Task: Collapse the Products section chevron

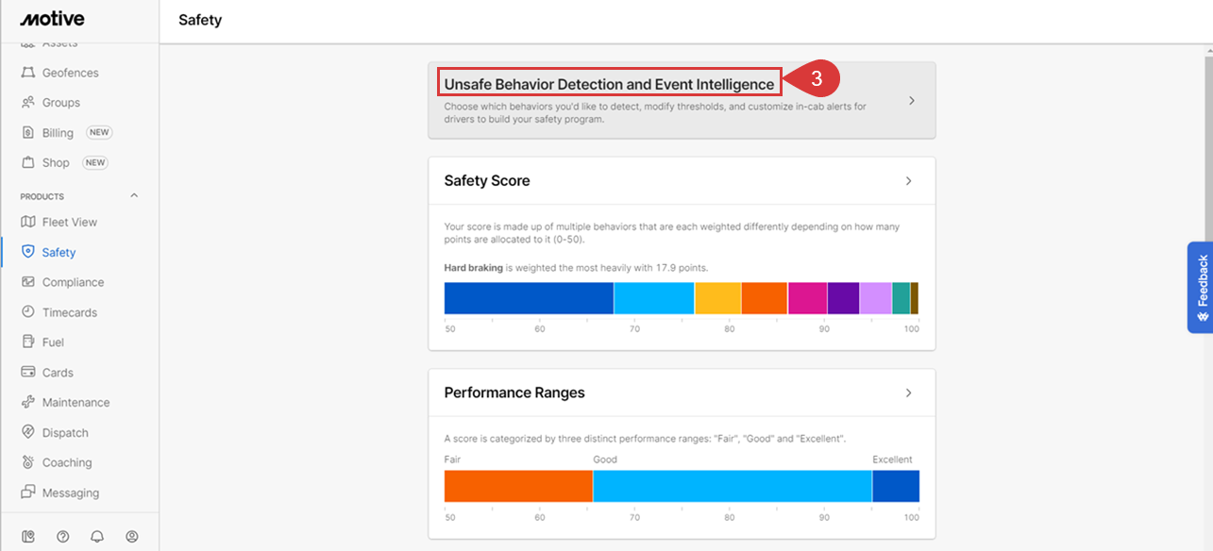Action: coord(134,196)
